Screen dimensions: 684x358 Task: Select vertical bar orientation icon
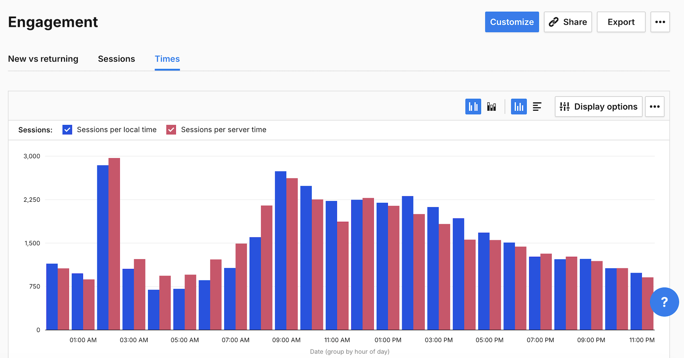[519, 107]
